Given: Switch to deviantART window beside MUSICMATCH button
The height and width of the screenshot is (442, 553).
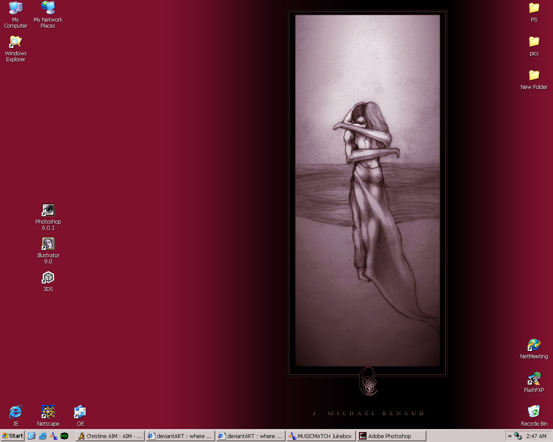Looking at the screenshot, I should pyautogui.click(x=251, y=436).
